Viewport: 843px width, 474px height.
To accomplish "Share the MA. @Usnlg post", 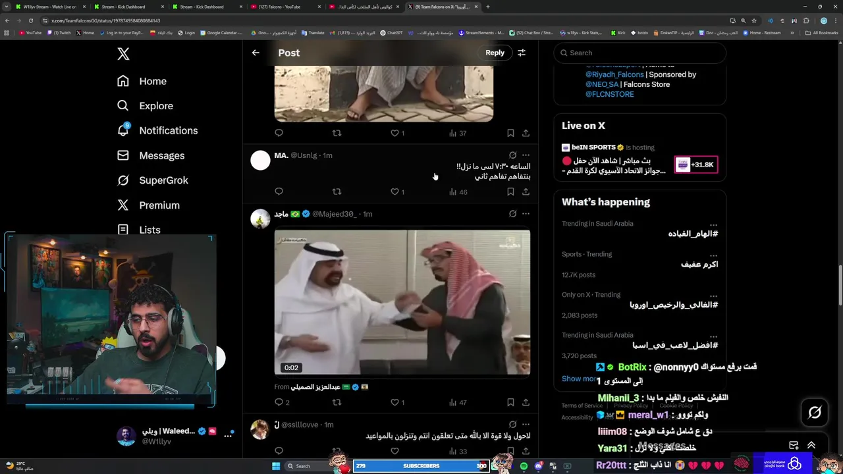I will click(x=526, y=192).
